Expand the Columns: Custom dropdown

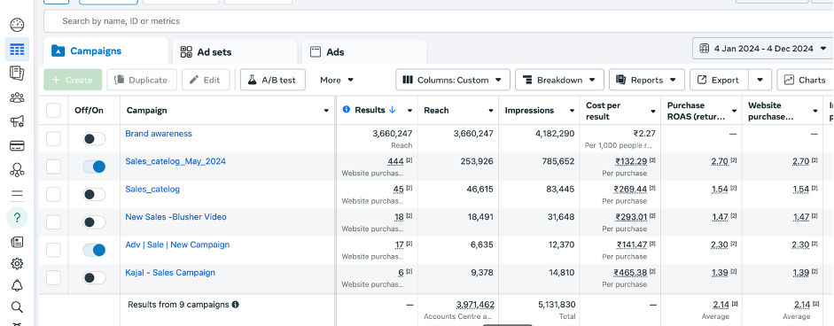[x=453, y=80]
